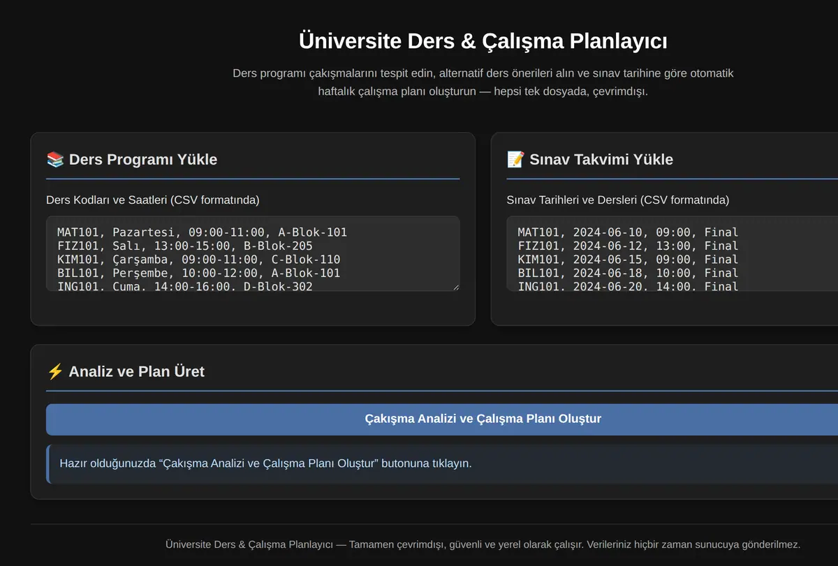Click the 'Hazır olduğunuzda' status message
This screenshot has width=838, height=566.
[266, 463]
